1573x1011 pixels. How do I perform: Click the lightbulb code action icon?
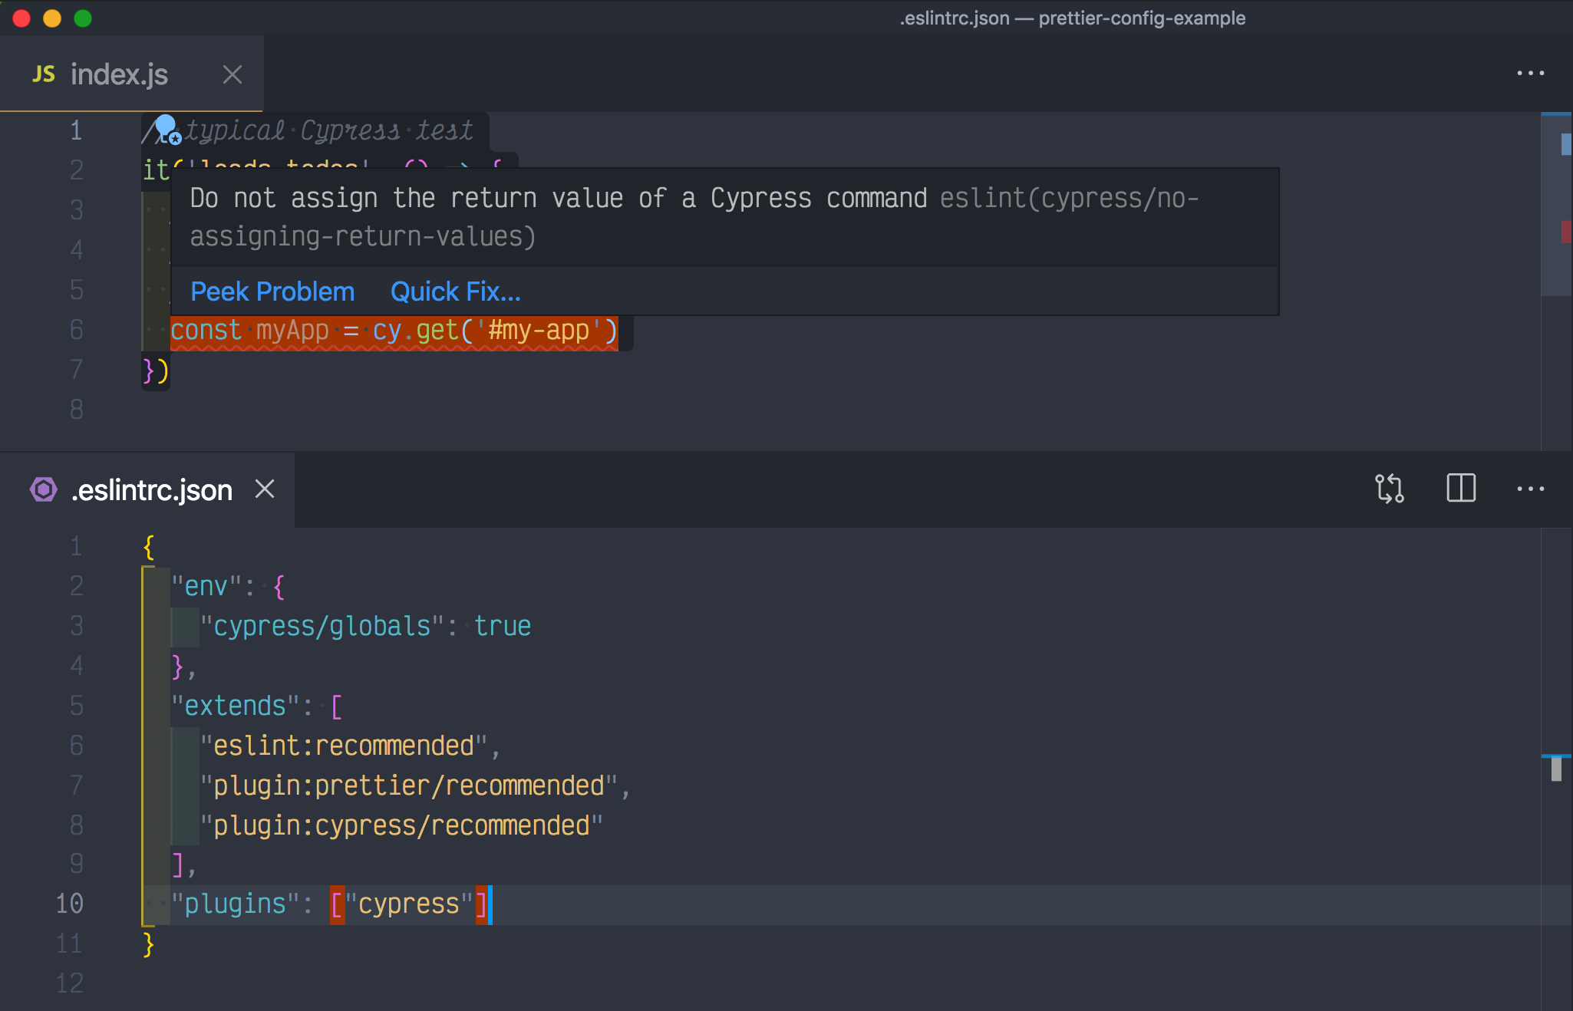click(x=167, y=129)
